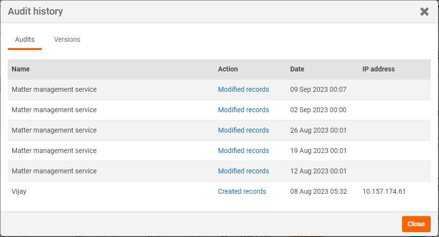Select the Vijay name cell
Viewport: 439px width, 237px height.
[x=19, y=192]
